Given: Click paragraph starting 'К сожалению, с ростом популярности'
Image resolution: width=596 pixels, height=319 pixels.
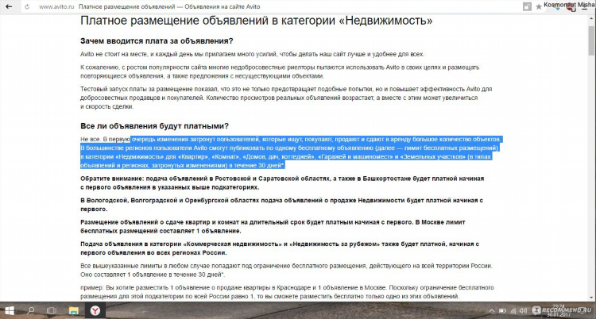Looking at the screenshot, I should pos(280,71).
